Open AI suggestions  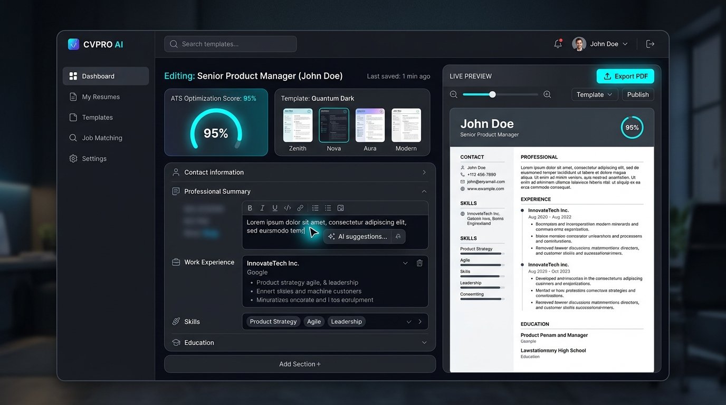357,237
